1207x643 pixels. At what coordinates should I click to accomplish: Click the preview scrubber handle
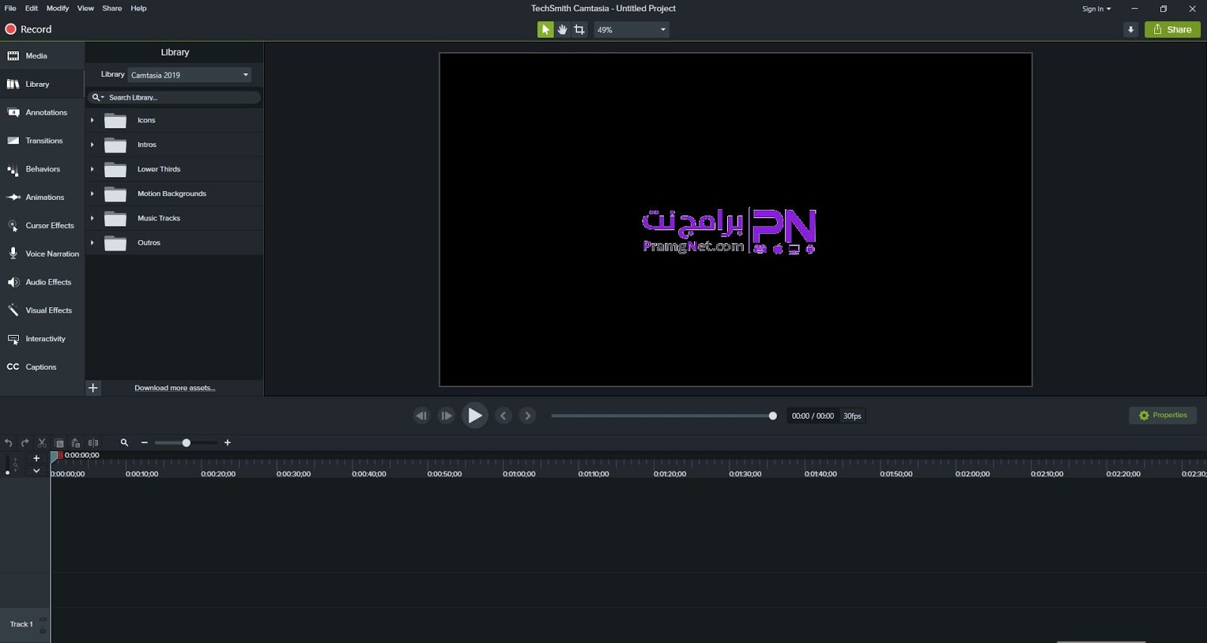tap(772, 416)
